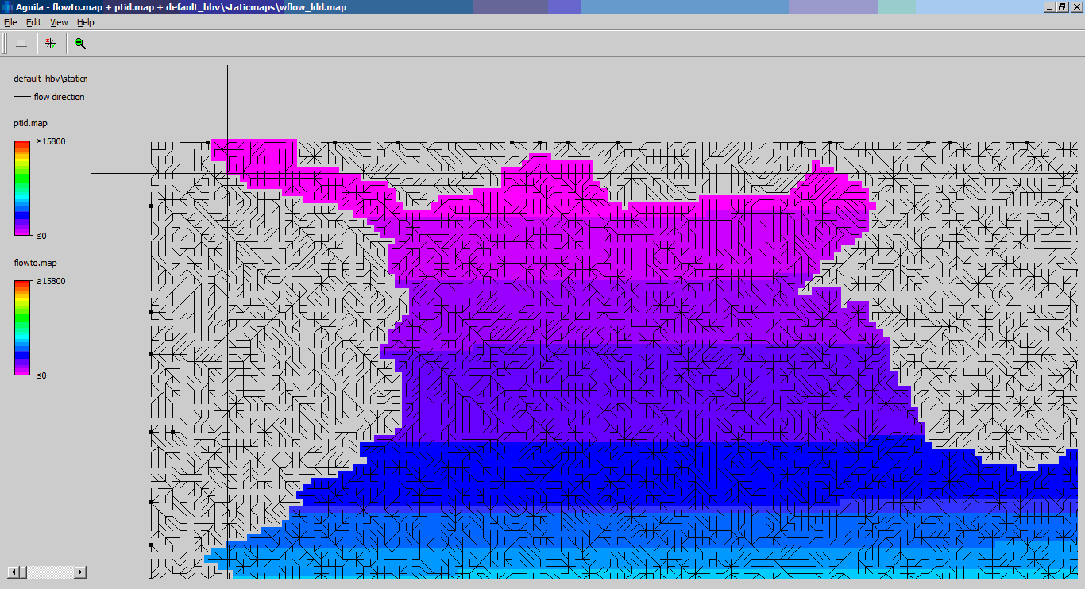This screenshot has width=1085, height=589.
Task: Click the Aguila icon in the title bar
Action: [x=6, y=6]
